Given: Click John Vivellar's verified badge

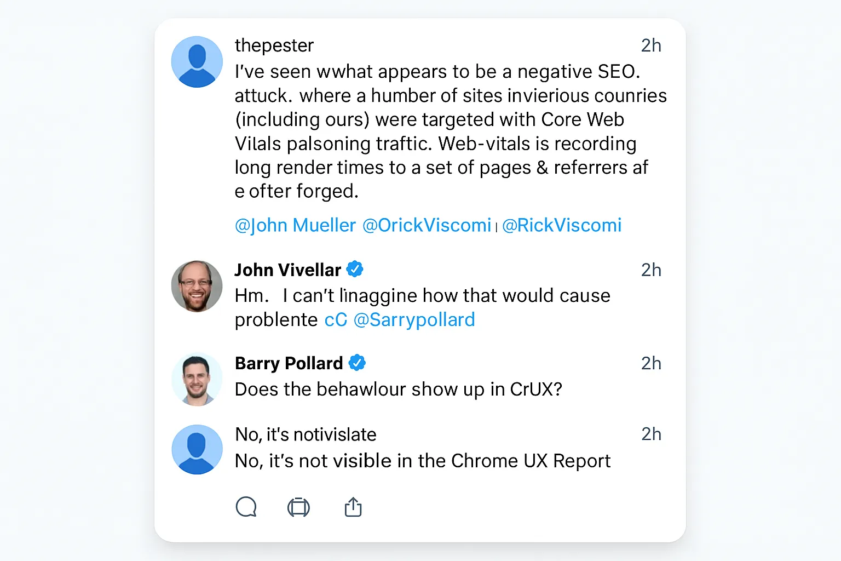Looking at the screenshot, I should (355, 268).
